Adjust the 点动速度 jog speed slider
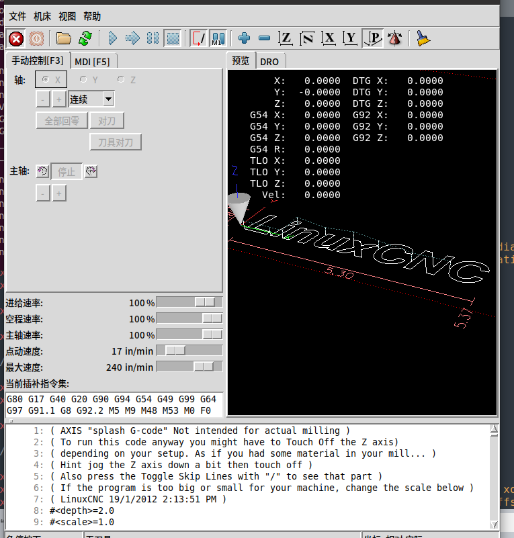The image size is (514, 538). click(176, 351)
